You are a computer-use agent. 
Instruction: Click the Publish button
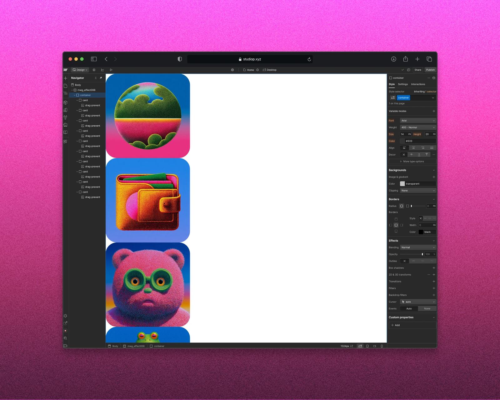[x=430, y=70]
